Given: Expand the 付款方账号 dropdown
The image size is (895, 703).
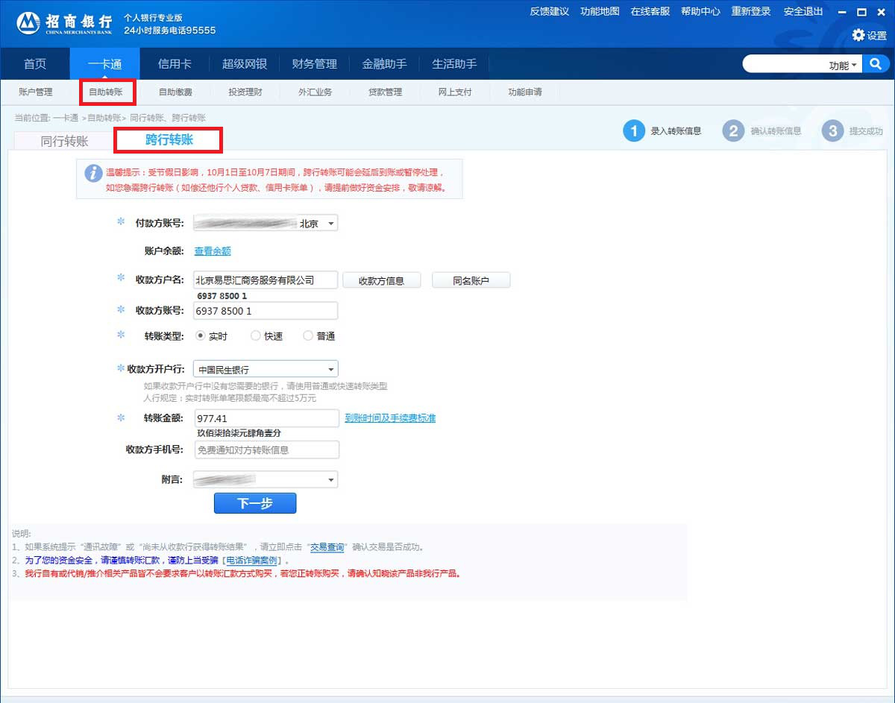Looking at the screenshot, I should (x=331, y=223).
